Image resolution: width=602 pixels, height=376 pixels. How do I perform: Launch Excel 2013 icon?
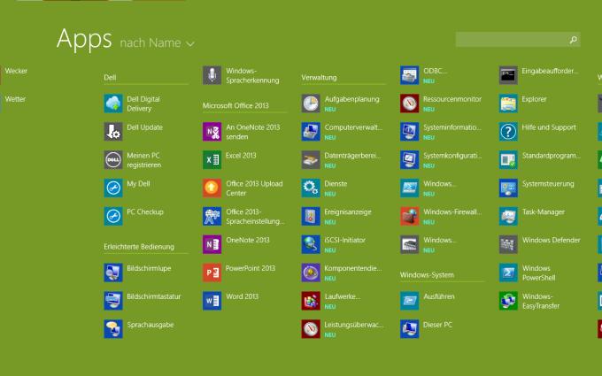212,160
